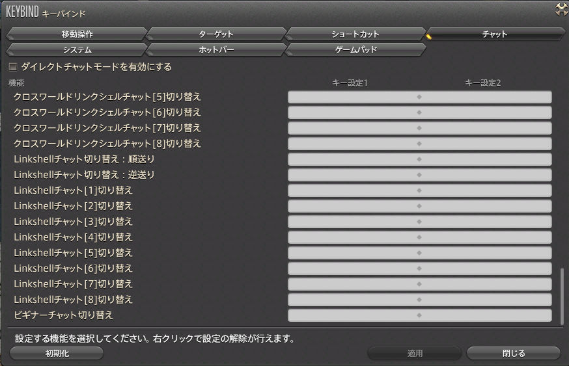Select the クロスワールドリンクシェルチャット[5]切り替え label
The height and width of the screenshot is (366, 569).
pos(107,97)
